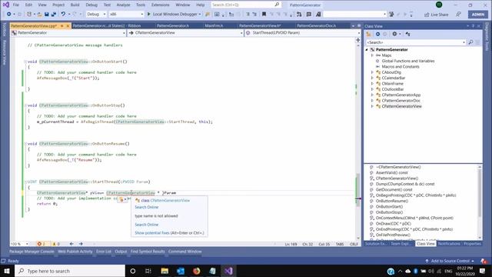This screenshot has height=277, width=492.
Task: Open the Debug menu
Action: pos(91,5)
